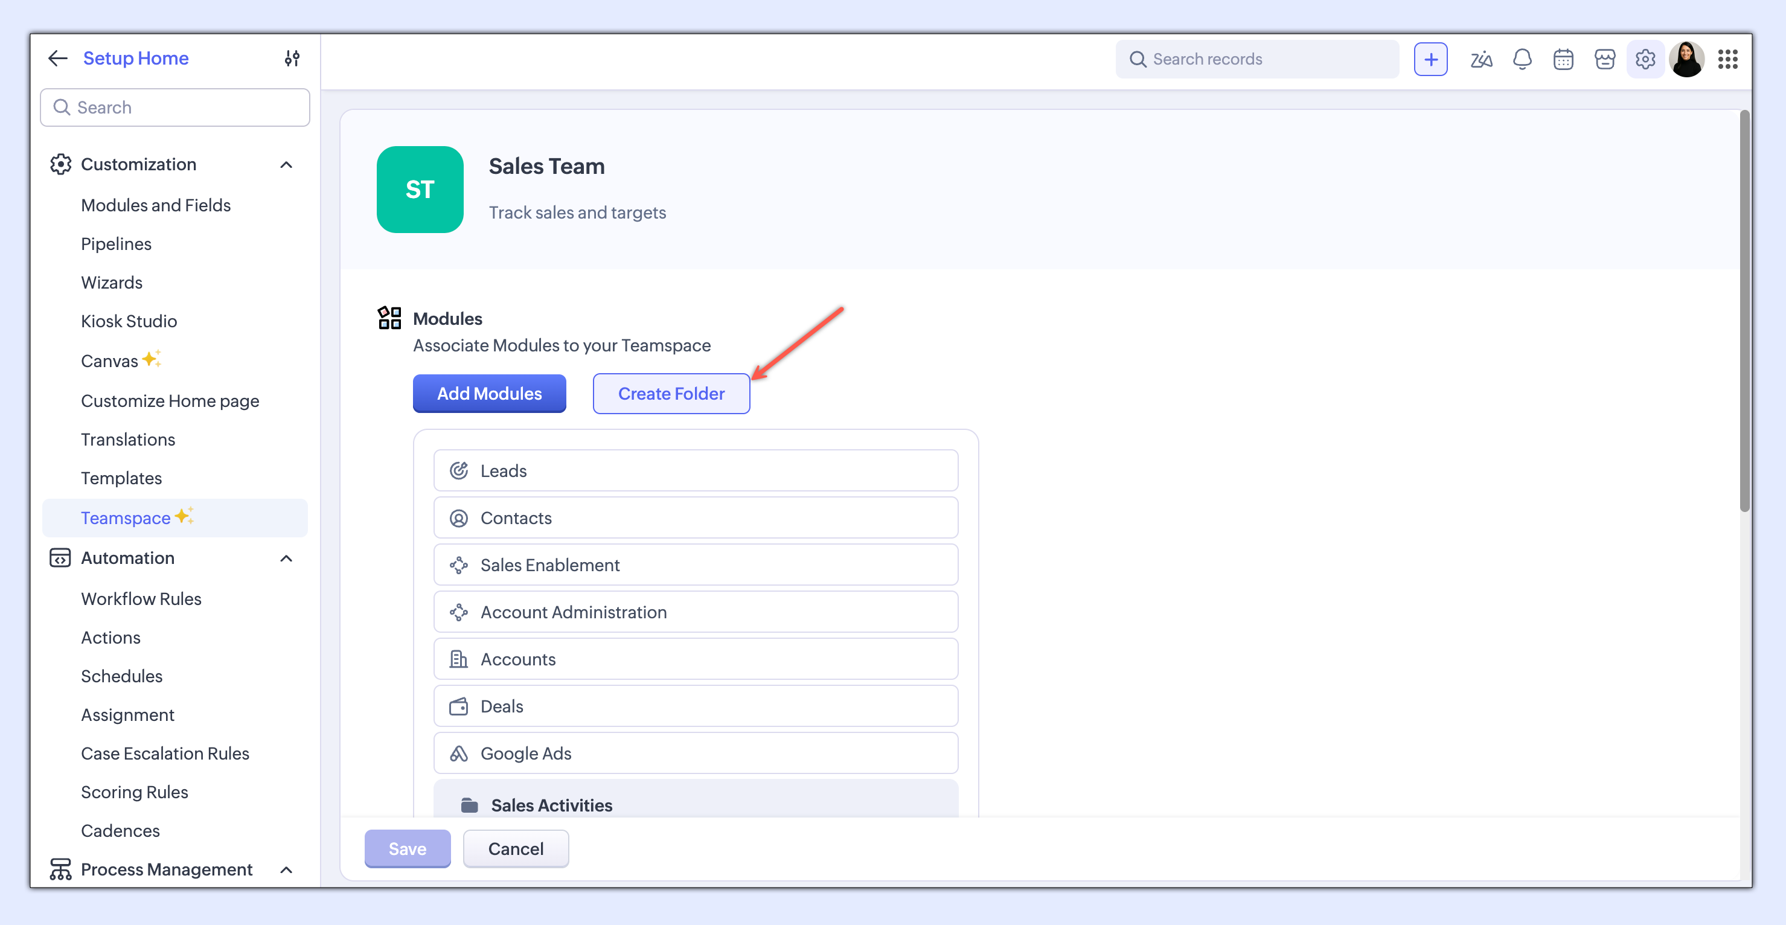Open the calendar icon in header
The width and height of the screenshot is (1786, 925).
[1563, 60]
